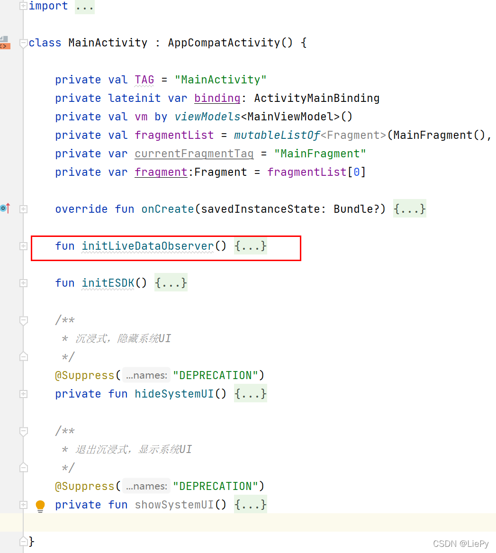Click the comment text 沉浸式，隐藏系统UI
Screen dimensions: 496x553
pos(123,338)
